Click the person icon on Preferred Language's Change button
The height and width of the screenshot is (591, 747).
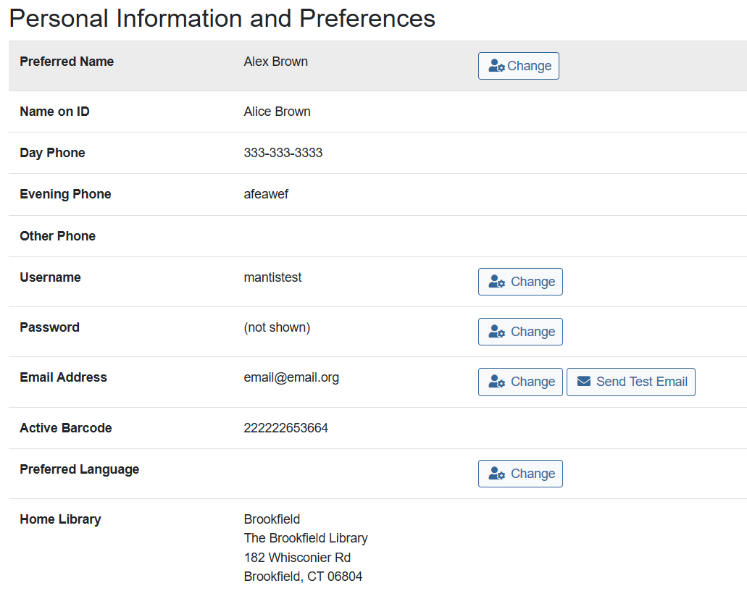click(498, 473)
